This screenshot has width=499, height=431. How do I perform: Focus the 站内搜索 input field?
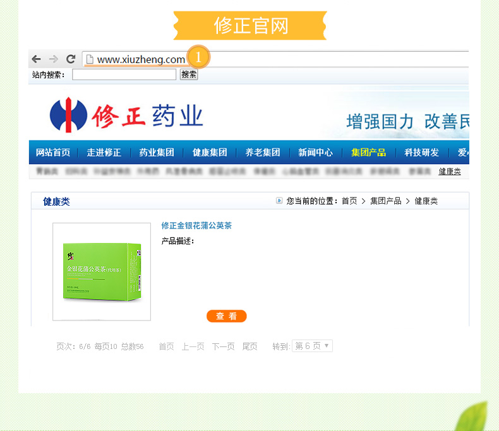point(124,74)
